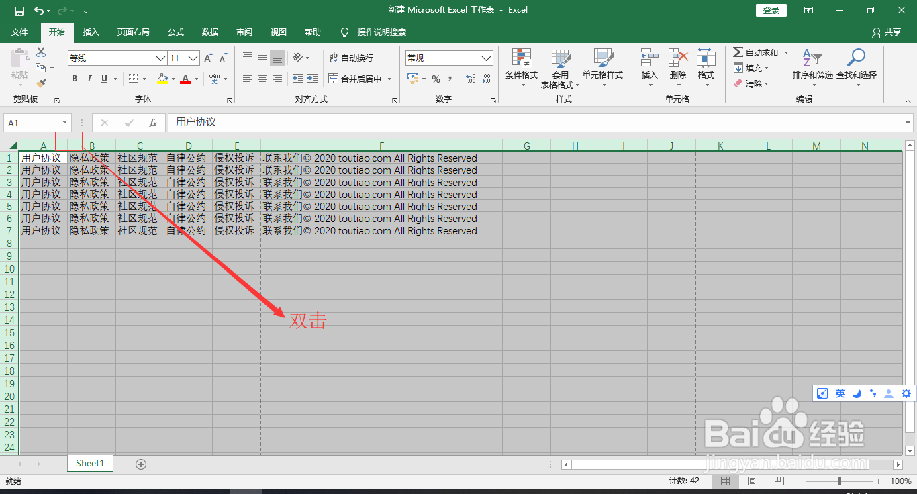
Task: Apply the red font color swatch
Action: (x=185, y=79)
